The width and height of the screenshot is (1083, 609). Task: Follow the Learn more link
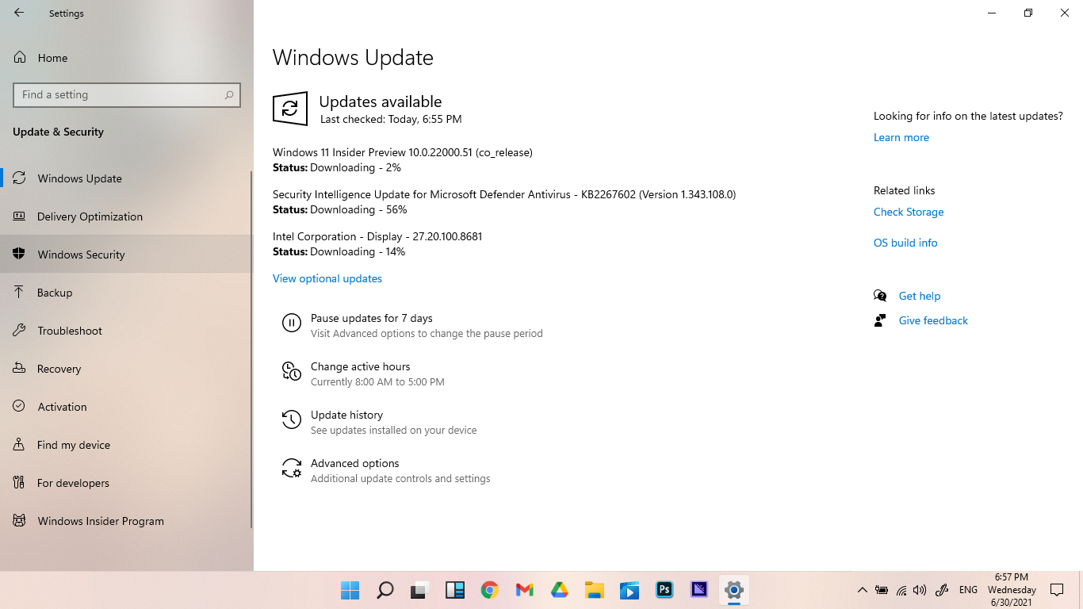pyautogui.click(x=901, y=137)
